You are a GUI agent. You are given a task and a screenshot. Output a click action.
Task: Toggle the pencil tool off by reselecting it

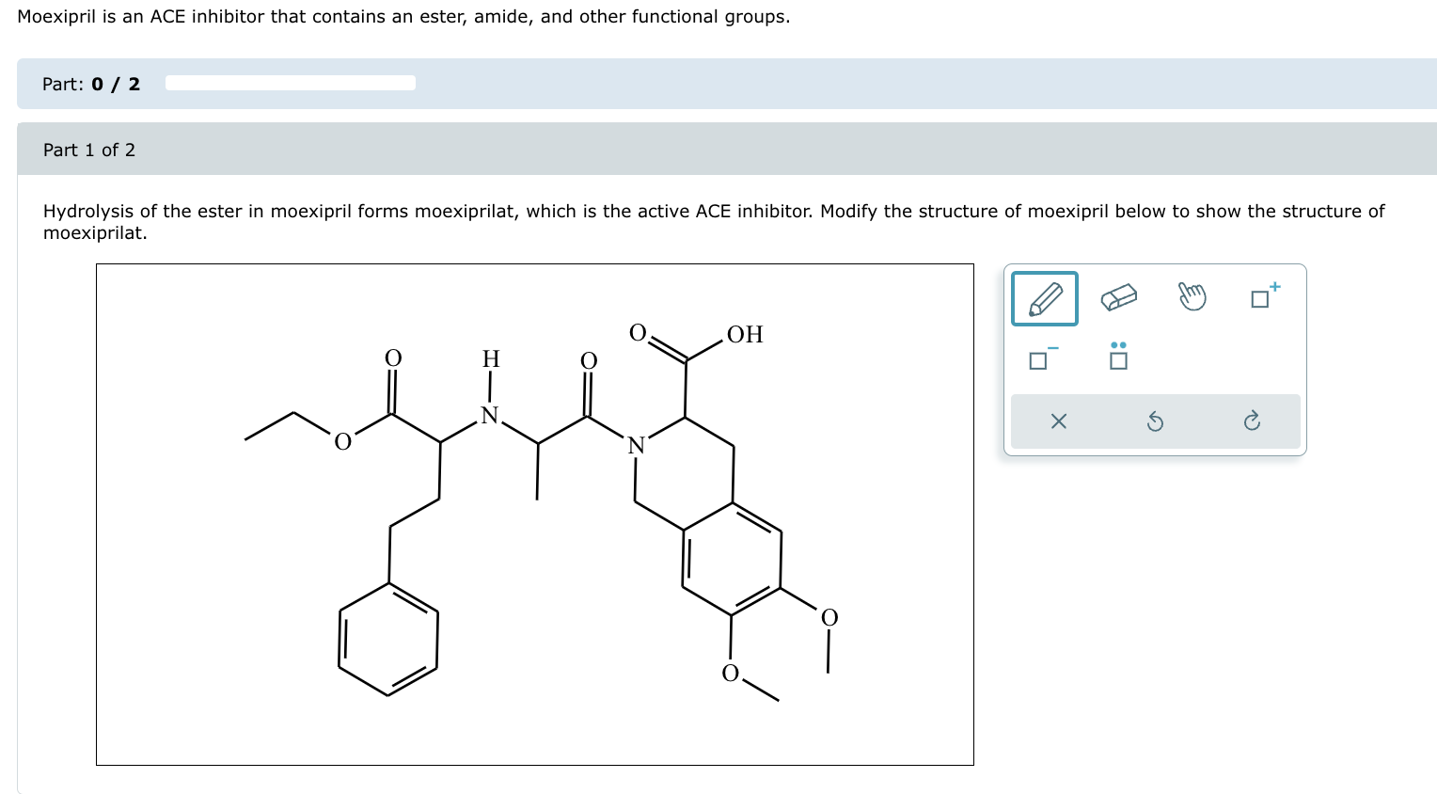click(1044, 297)
